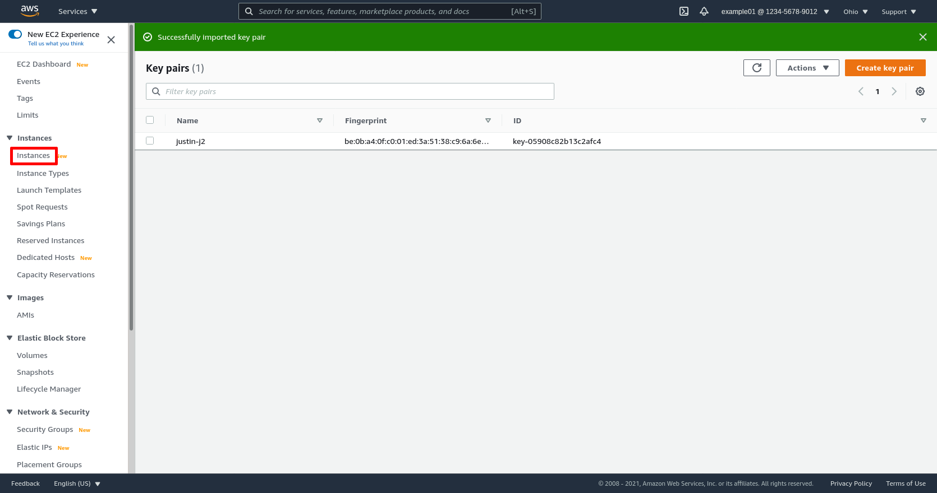Click page number 1 in pagination

878,91
